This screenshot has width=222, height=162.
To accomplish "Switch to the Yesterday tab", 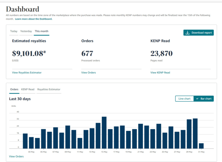I will [x=26, y=31].
